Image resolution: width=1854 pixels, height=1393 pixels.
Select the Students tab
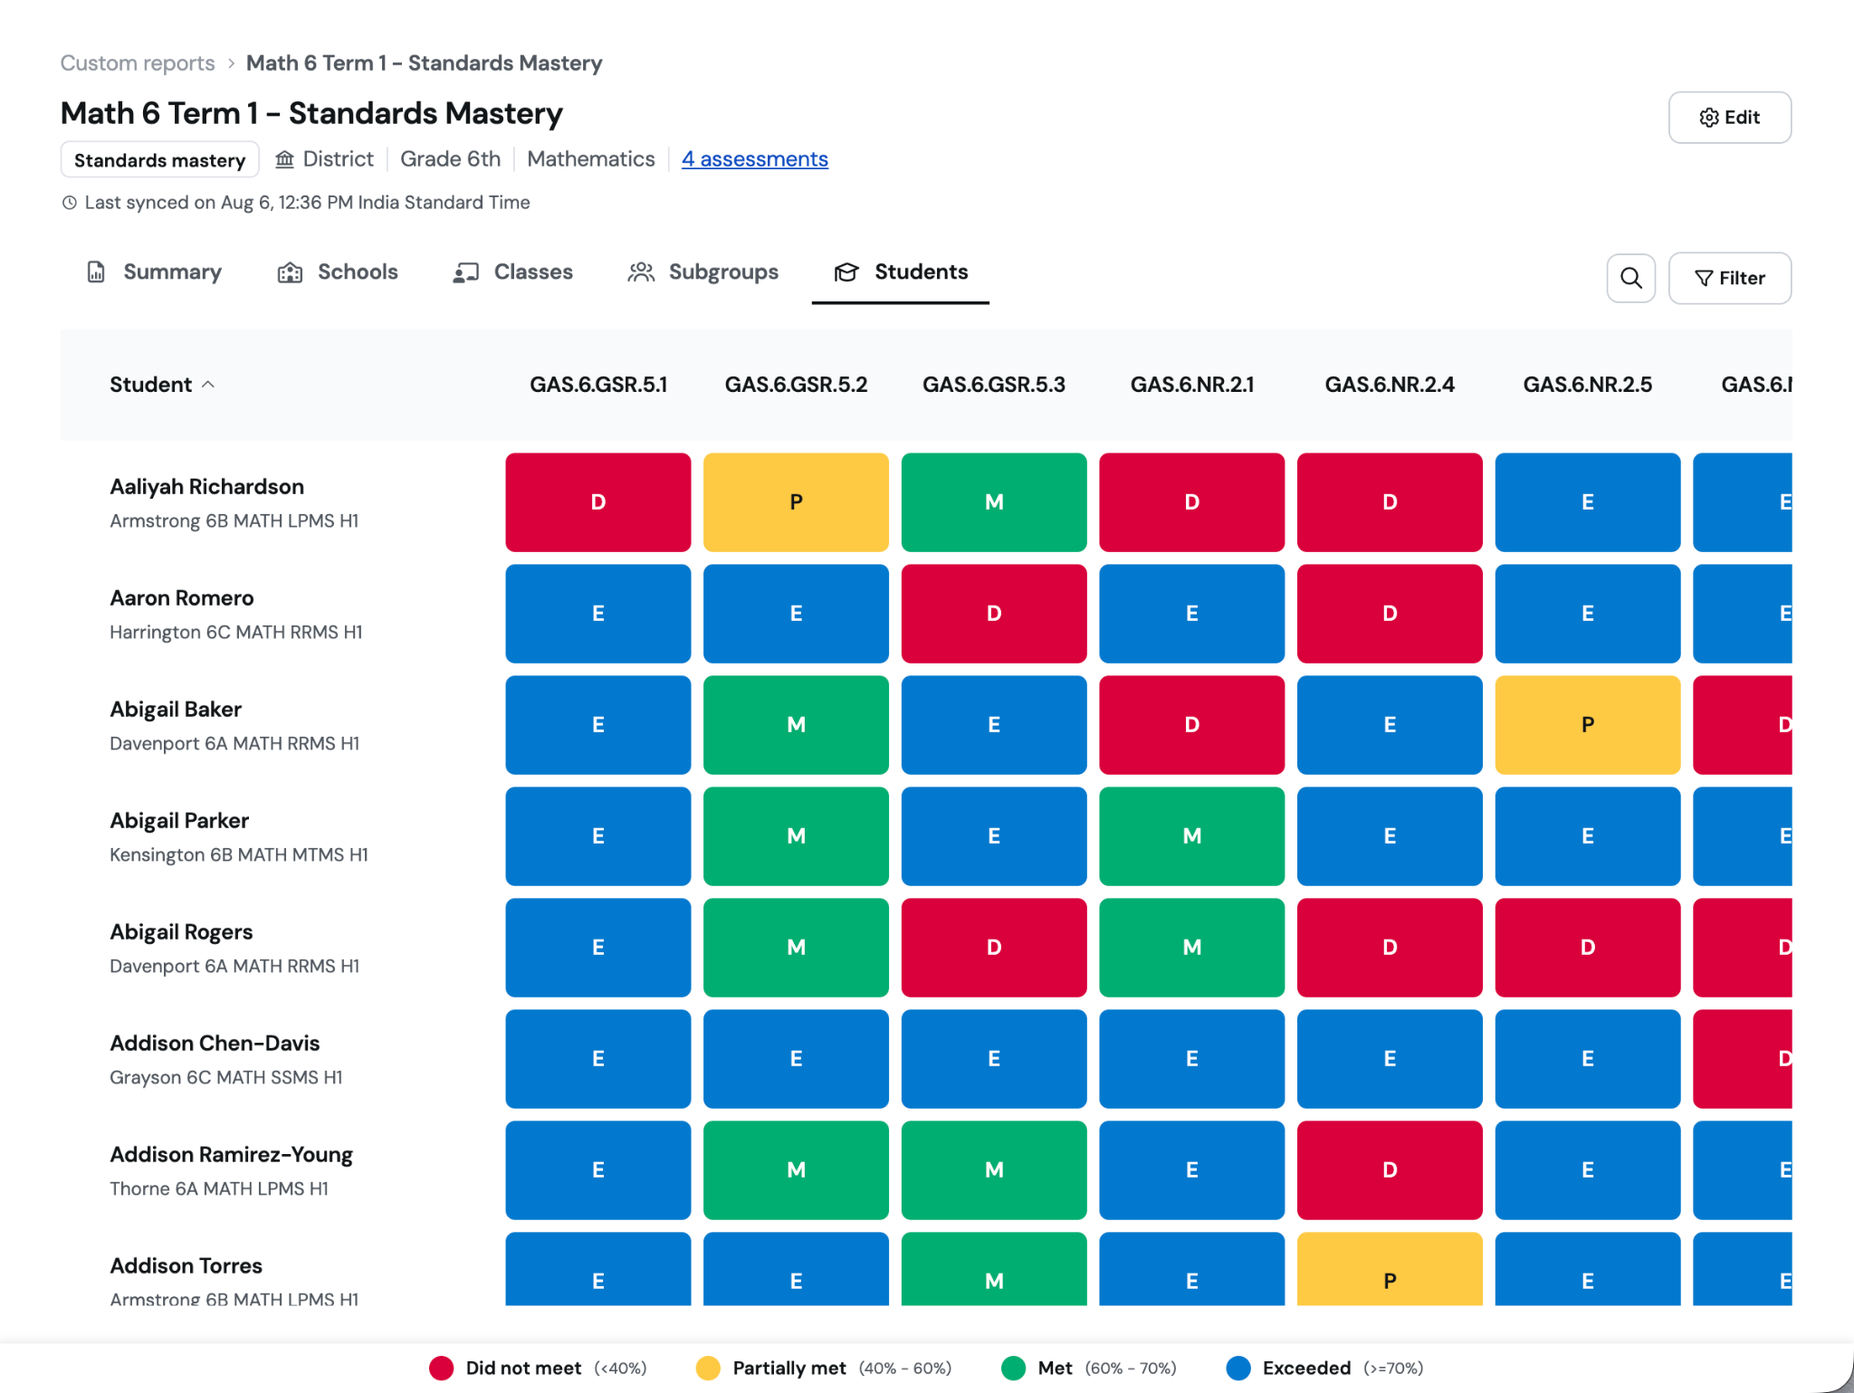tap(901, 272)
